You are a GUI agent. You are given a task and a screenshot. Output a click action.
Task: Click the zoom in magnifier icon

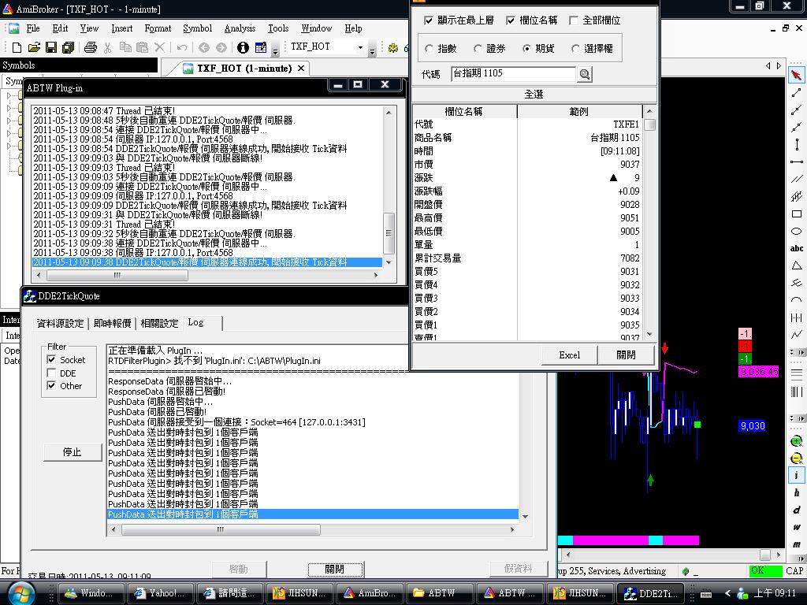tap(796, 441)
